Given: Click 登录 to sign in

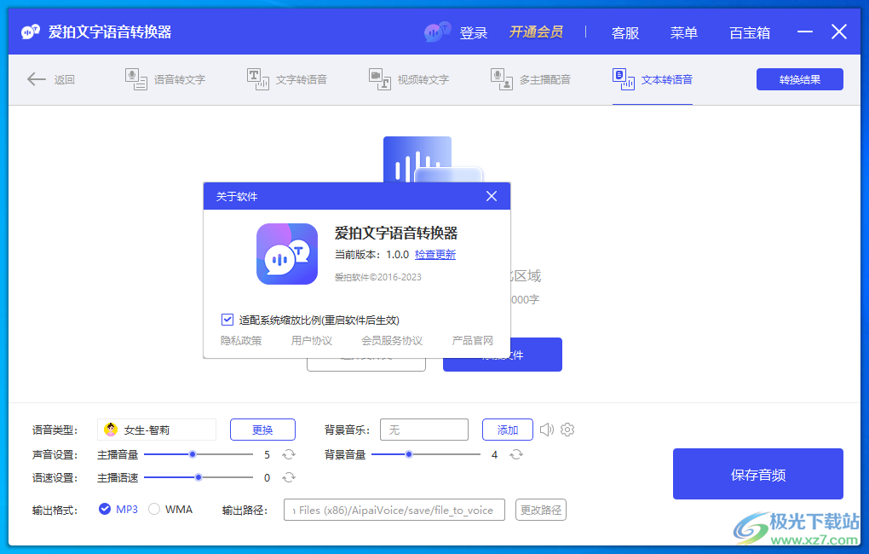Looking at the screenshot, I should [474, 32].
